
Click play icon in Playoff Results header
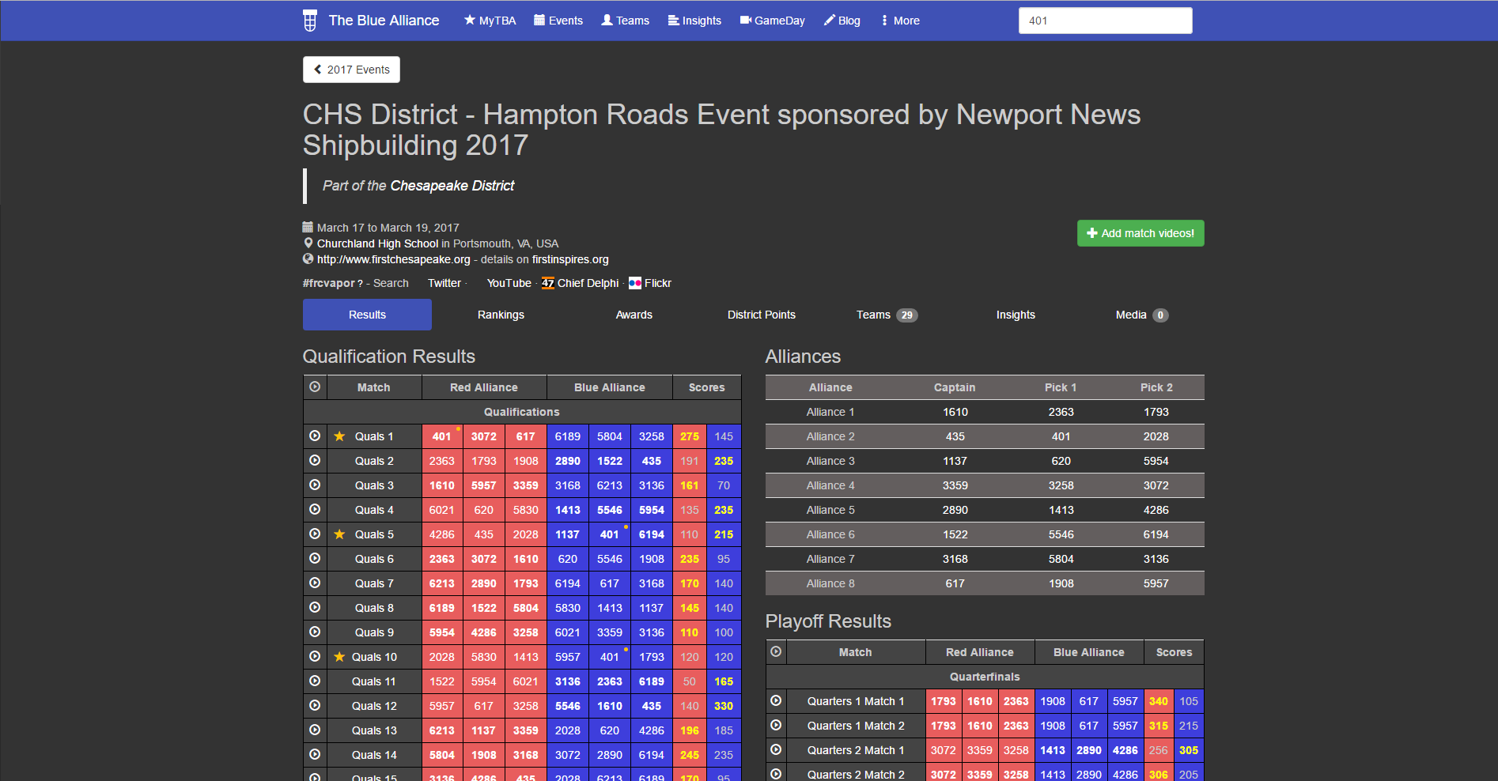[776, 652]
